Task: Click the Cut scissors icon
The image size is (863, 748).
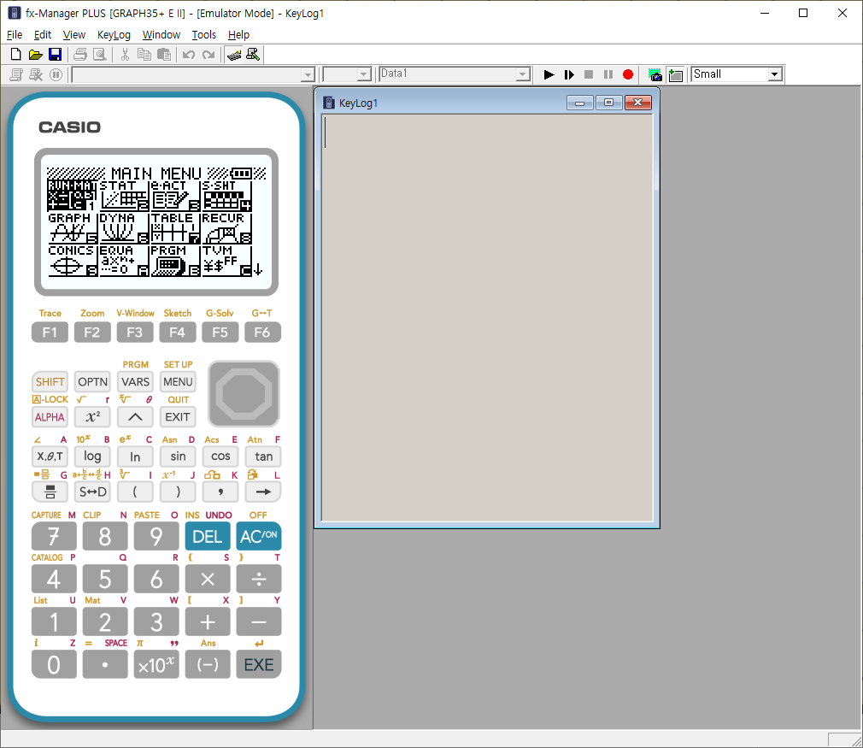Action: (125, 55)
